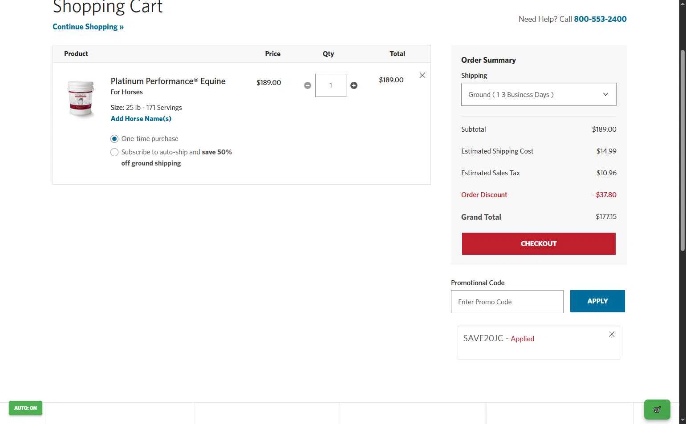Increase quantity with the plus icon

[354, 85]
